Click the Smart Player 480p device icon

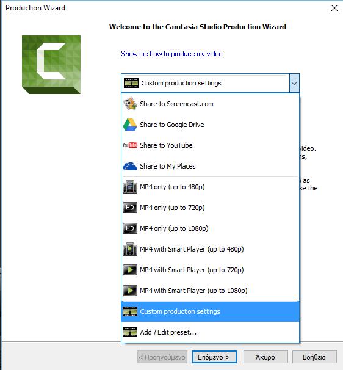click(130, 249)
